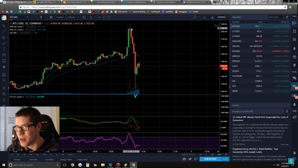
Task: Click the Compare button
Action: 60,17
